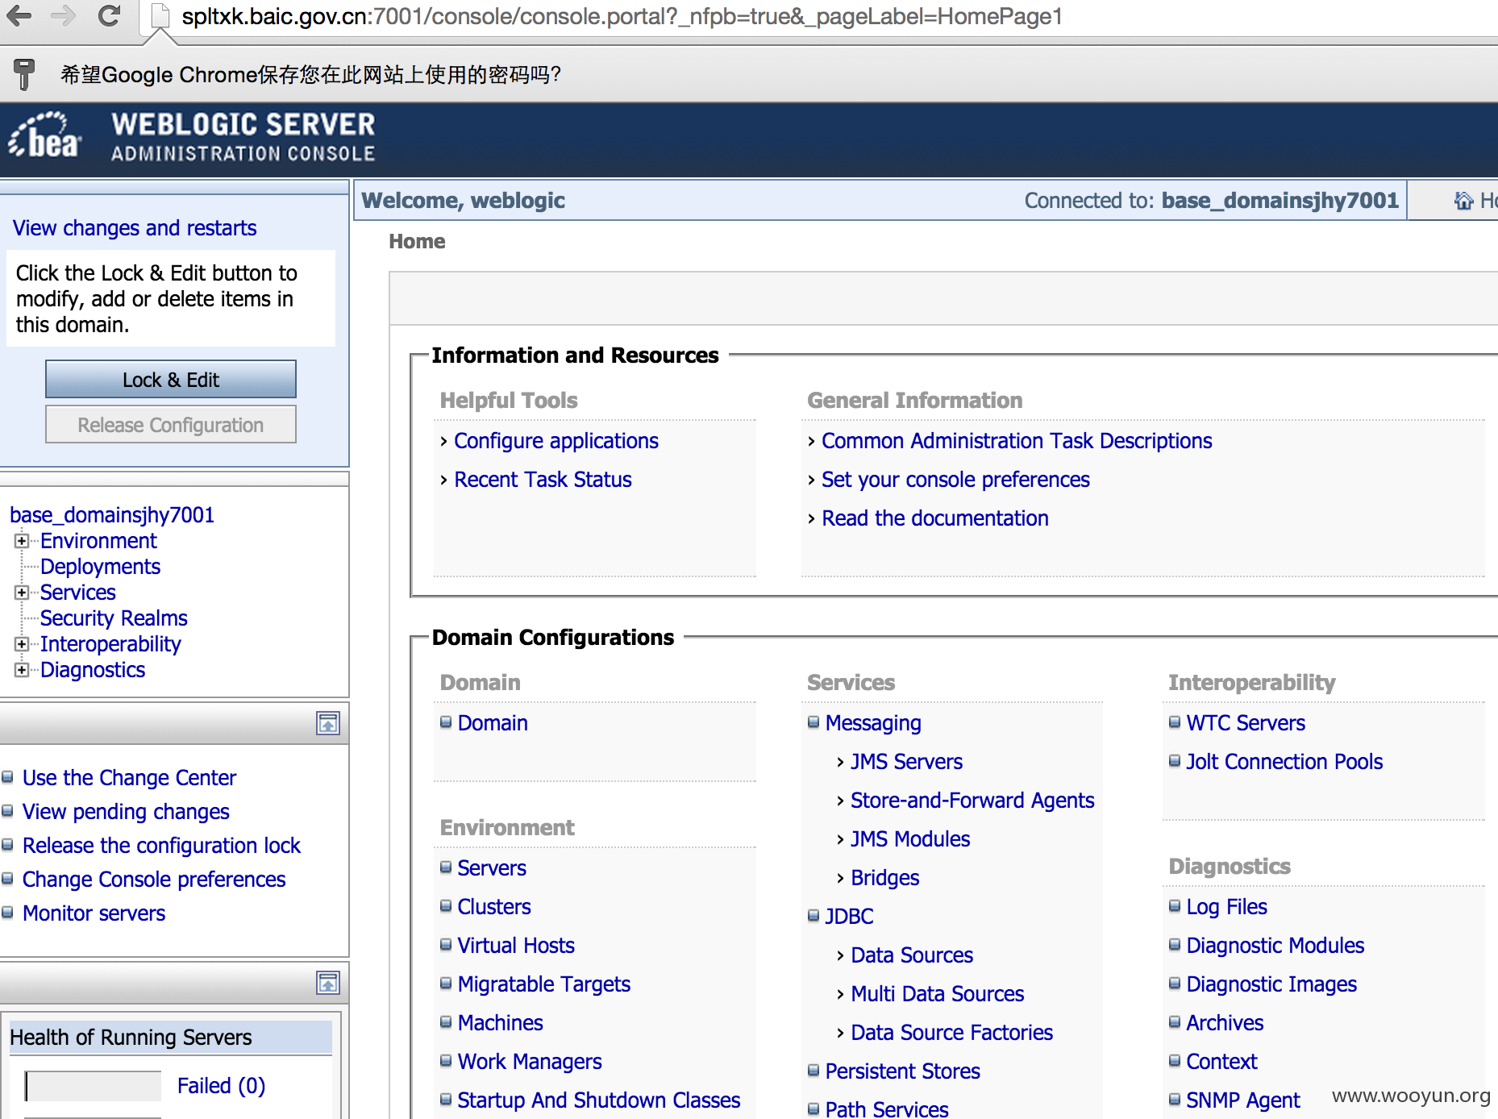The image size is (1498, 1119).
Task: Open the Work Managers link
Action: 530,1062
